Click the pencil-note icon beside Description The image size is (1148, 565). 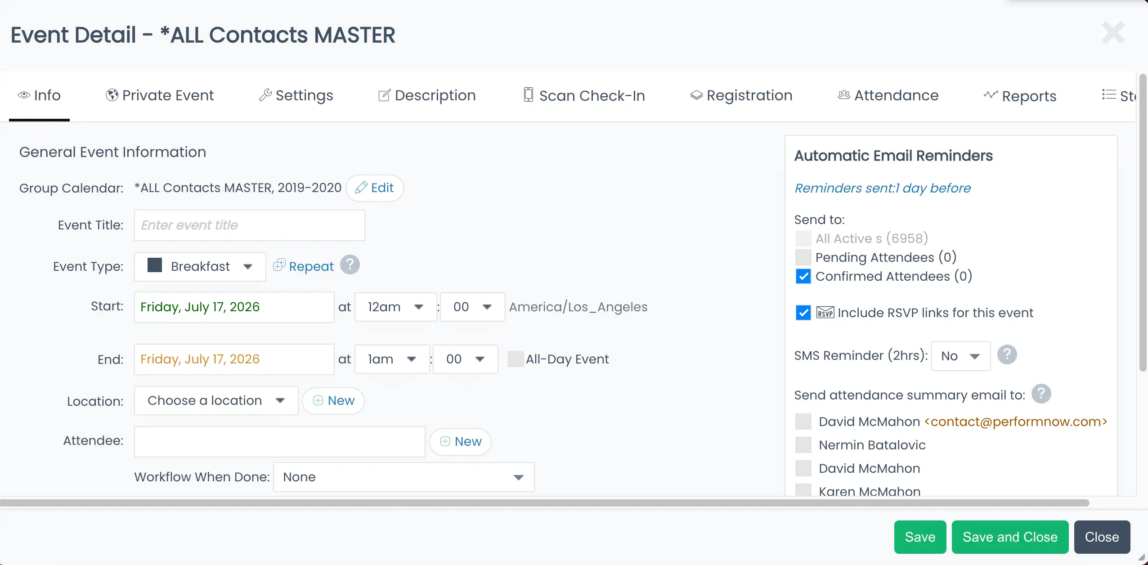tap(384, 95)
